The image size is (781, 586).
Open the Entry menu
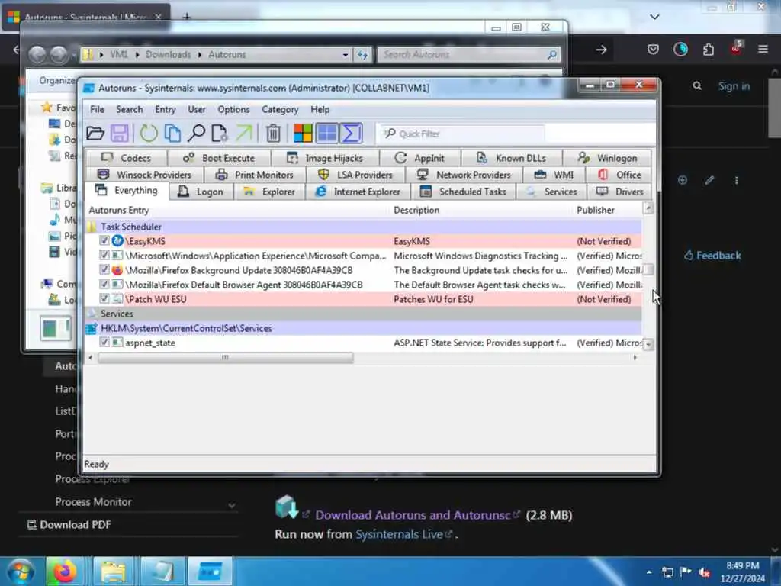point(165,109)
